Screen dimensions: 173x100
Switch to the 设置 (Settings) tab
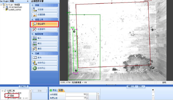point(61,90)
